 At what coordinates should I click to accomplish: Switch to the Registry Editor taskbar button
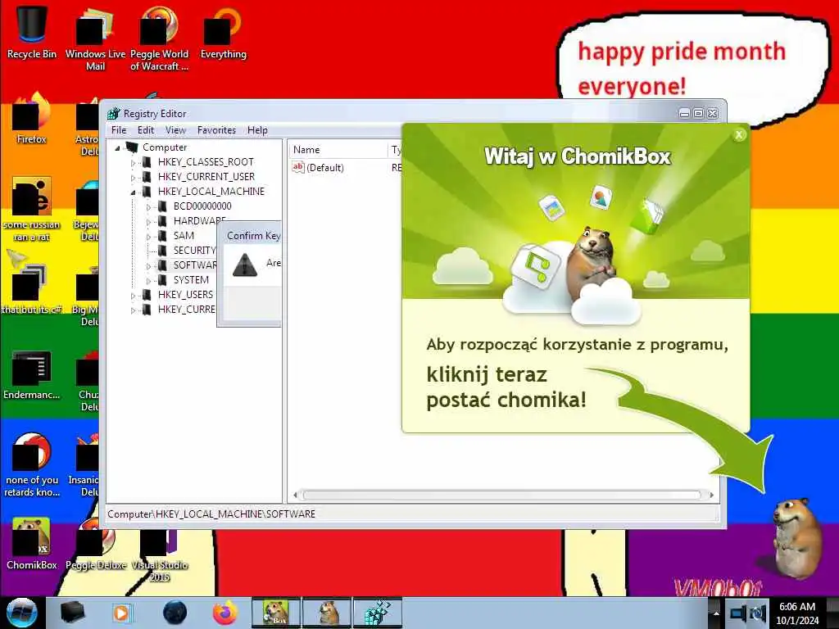click(378, 613)
